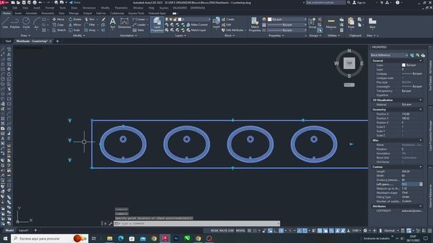433x243 pixels.
Task: Click the Windows taskbar search box
Action: [49, 238]
